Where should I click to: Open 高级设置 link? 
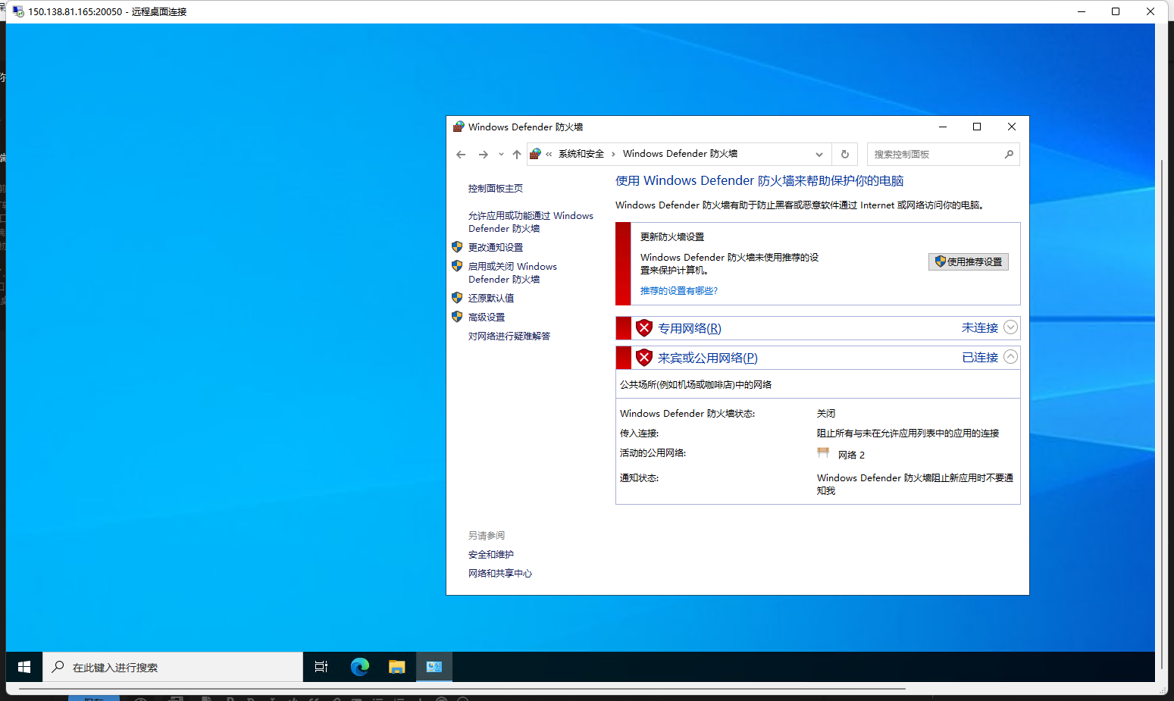[x=487, y=318]
